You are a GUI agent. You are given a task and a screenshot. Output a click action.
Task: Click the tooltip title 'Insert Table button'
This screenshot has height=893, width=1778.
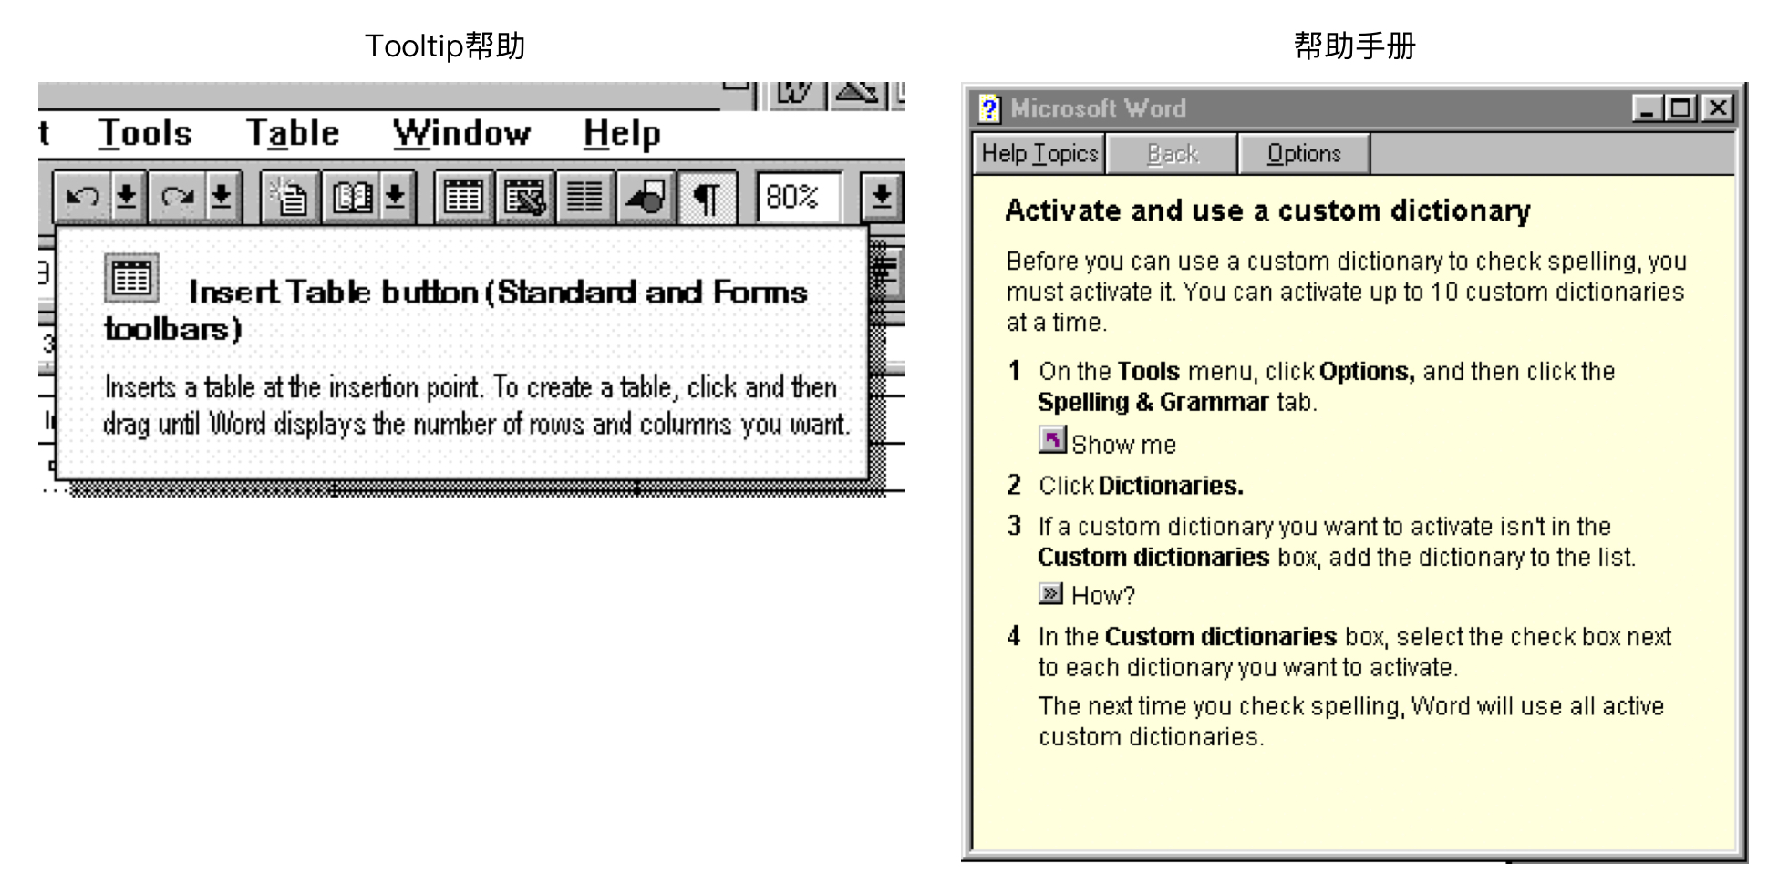pyautogui.click(x=334, y=292)
